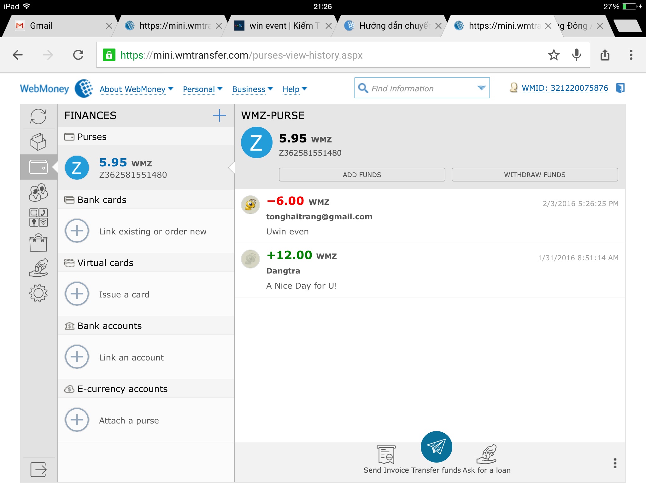This screenshot has height=484, width=646.
Task: Click the Issue a card text
Action: pos(124,294)
